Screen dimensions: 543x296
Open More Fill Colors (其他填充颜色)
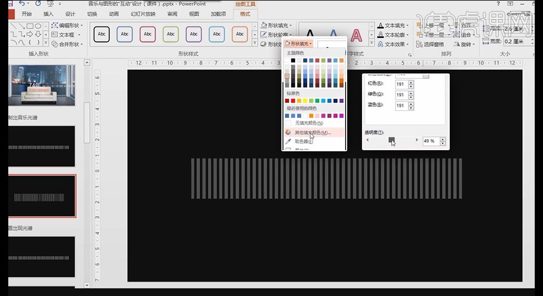click(x=313, y=133)
